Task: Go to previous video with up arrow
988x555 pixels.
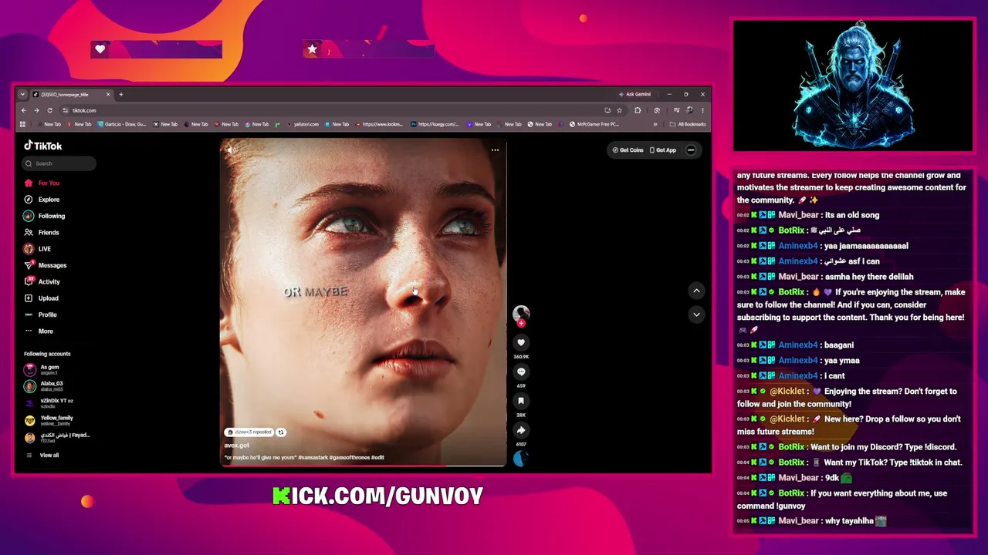Action: [696, 291]
